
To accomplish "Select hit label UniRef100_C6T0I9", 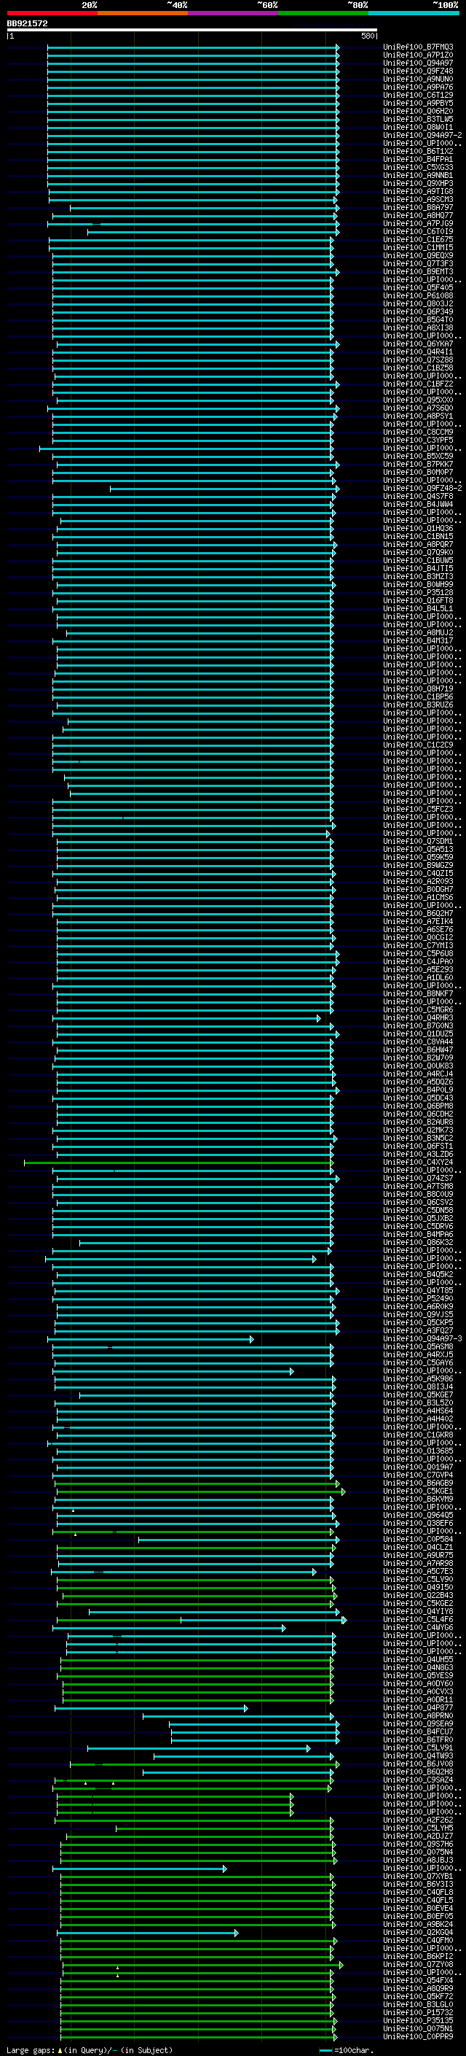I will pos(418,231).
